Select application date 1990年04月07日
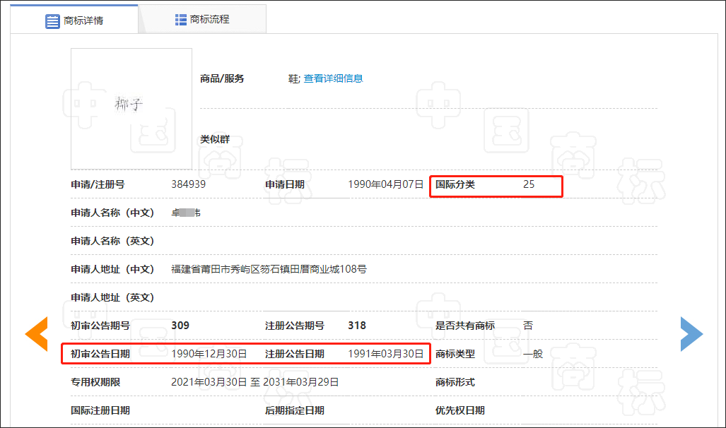 pyautogui.click(x=386, y=184)
